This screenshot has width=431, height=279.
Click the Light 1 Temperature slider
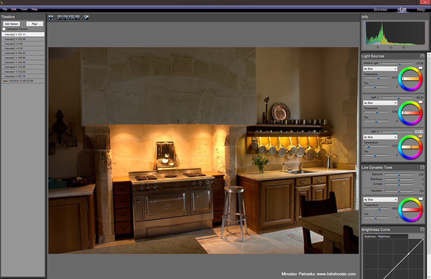click(376, 112)
